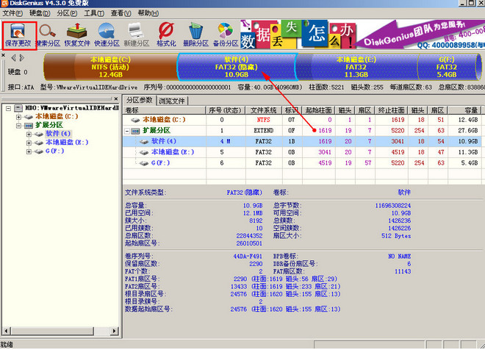This screenshot has height=350, width=485.
Task: Select 本地磁盘(C:) in the left tree
Action: point(57,117)
